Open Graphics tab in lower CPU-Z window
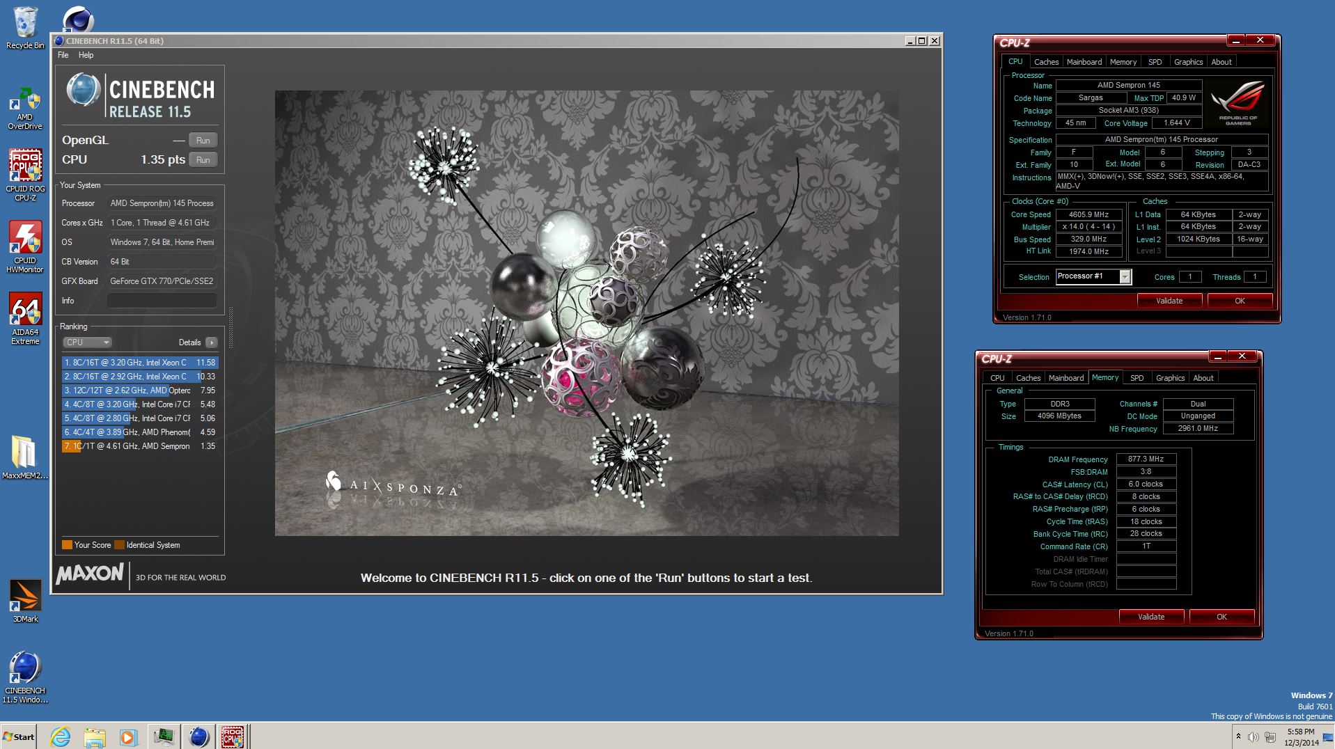Viewport: 1335px width, 749px height. point(1170,378)
